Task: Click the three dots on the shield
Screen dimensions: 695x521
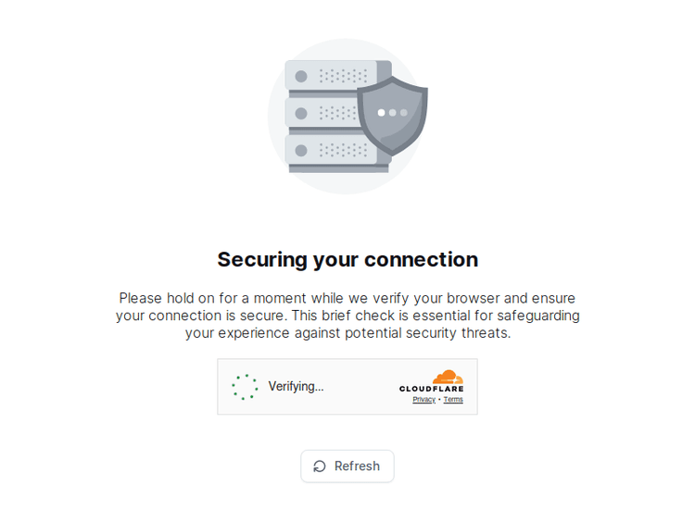Action: pyautogui.click(x=392, y=113)
